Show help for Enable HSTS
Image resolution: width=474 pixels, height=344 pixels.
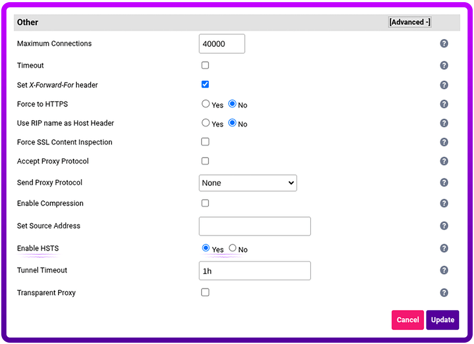(x=444, y=248)
